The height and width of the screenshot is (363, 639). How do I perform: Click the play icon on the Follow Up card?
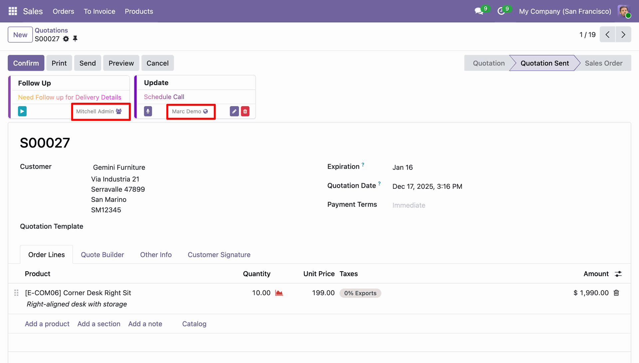click(22, 111)
